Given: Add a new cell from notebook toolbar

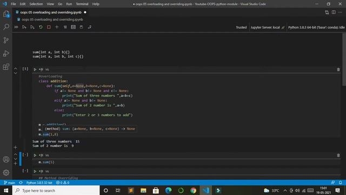Looking at the screenshot, I should point(57,27).
